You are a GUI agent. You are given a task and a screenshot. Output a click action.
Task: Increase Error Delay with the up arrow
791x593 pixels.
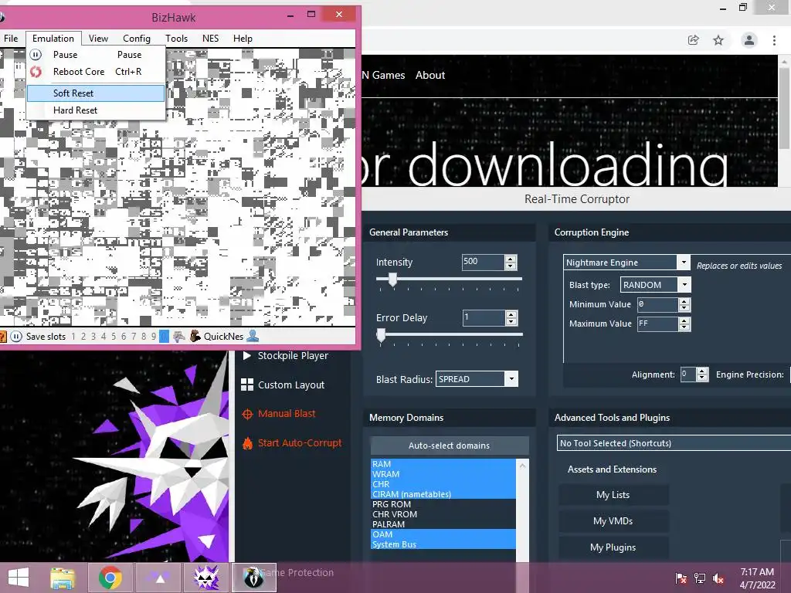[511, 314]
